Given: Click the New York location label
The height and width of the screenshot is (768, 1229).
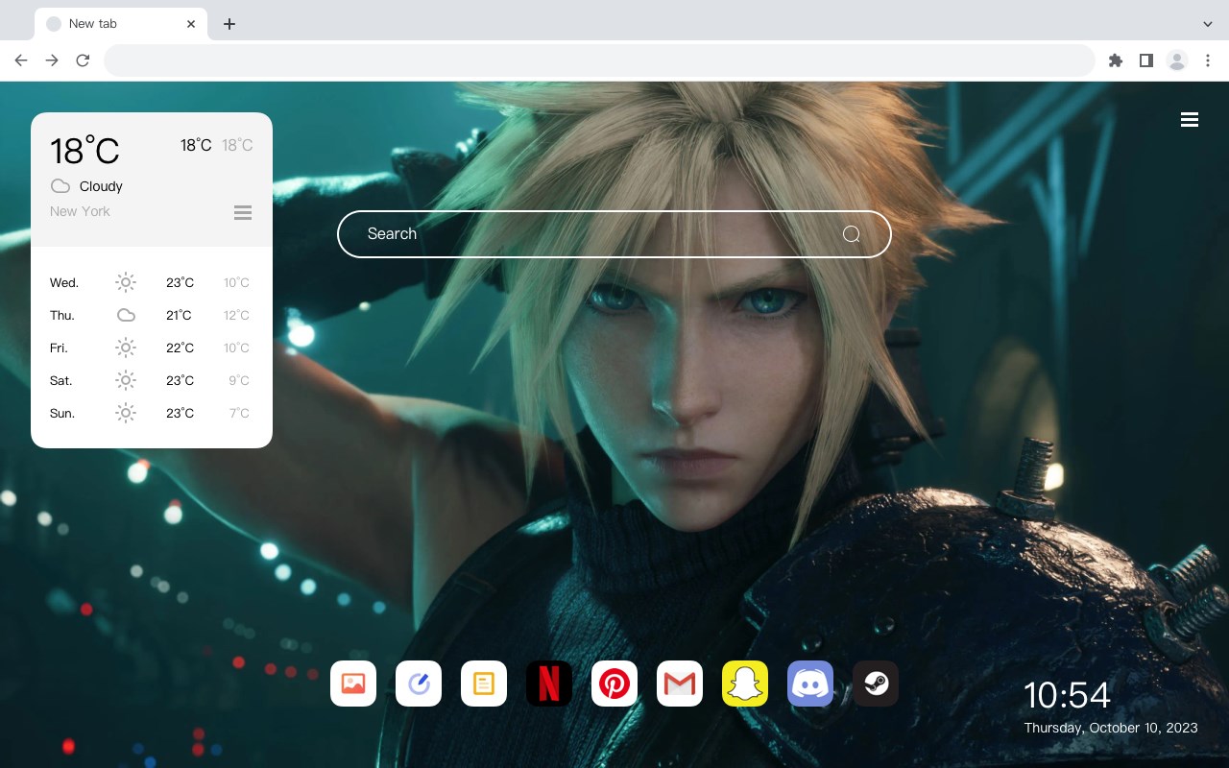Looking at the screenshot, I should point(80,211).
